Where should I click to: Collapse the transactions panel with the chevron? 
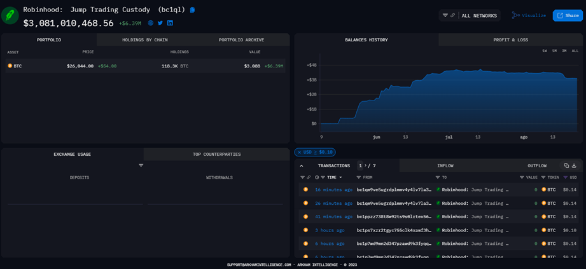point(302,166)
